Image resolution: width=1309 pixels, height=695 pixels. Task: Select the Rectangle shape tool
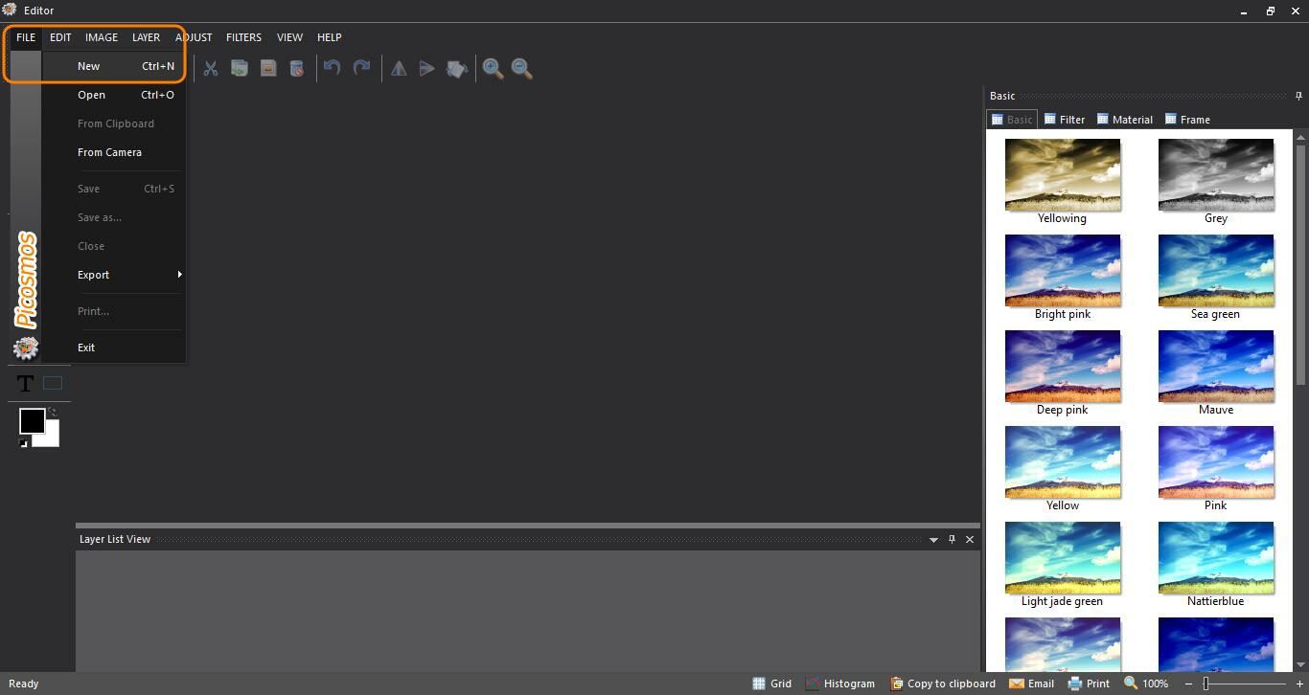(x=53, y=383)
